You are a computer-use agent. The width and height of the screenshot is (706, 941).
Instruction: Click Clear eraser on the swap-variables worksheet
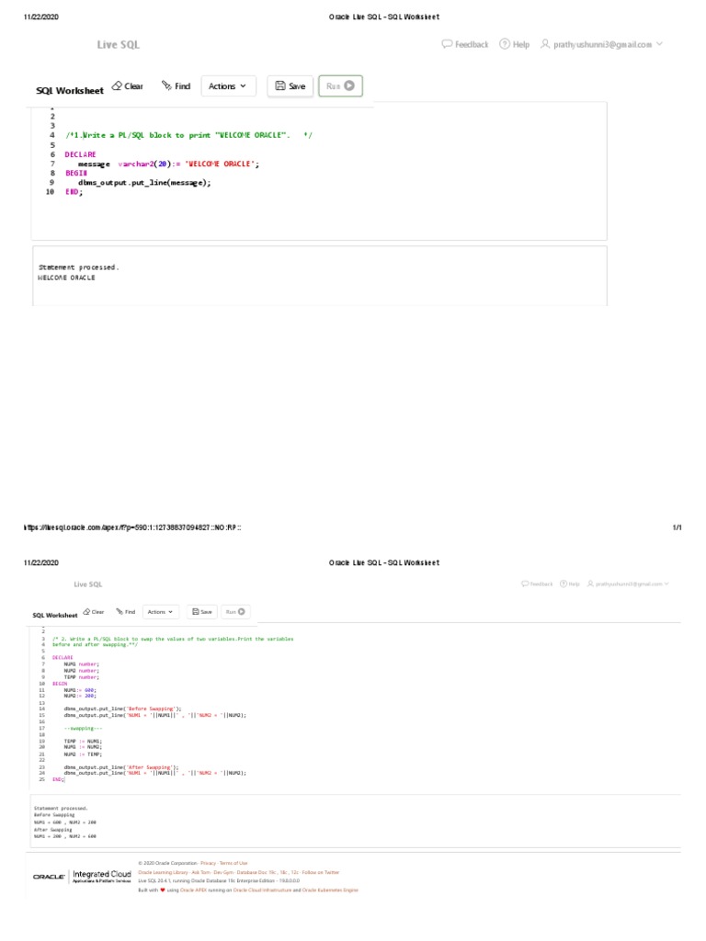pos(94,611)
